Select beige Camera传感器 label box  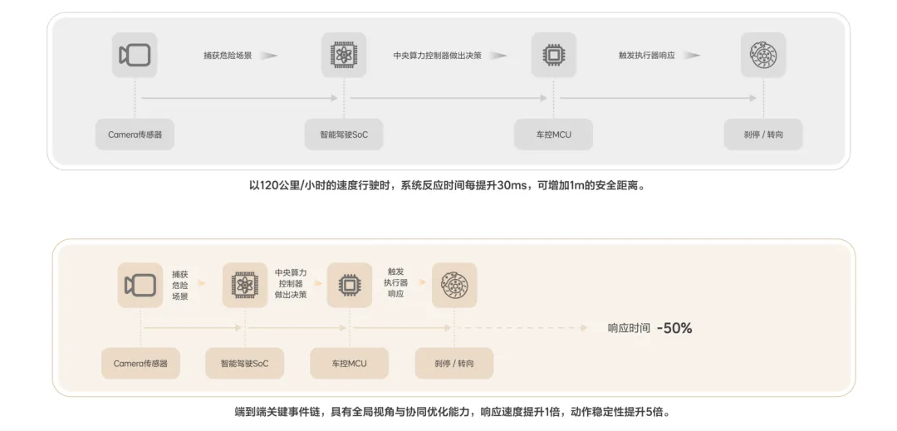140,363
